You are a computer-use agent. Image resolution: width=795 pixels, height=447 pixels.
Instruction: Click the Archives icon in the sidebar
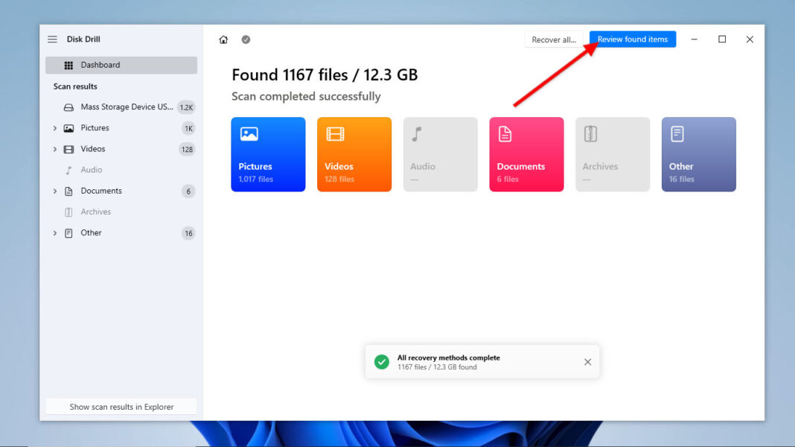[68, 212]
